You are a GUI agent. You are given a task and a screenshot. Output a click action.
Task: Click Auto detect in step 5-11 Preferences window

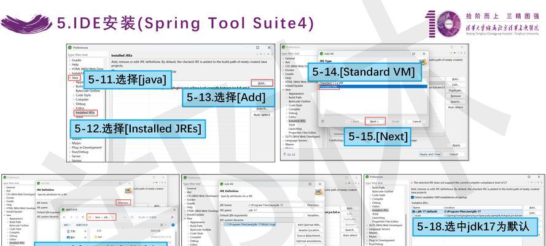coord(262,115)
